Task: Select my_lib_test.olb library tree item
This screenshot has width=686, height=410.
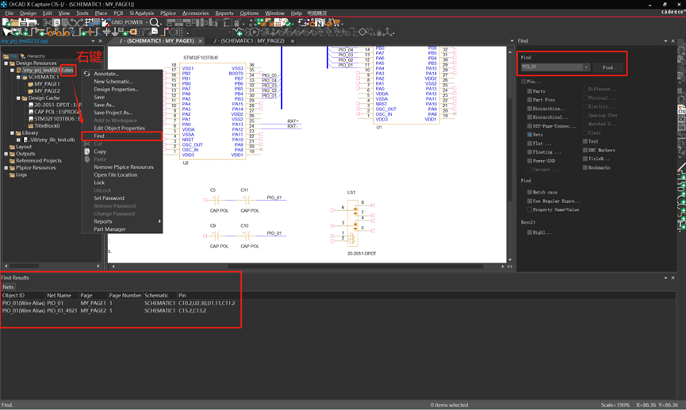Action: (x=52, y=140)
